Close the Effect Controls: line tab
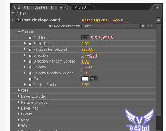Image resolution: width=166 pixels, height=131 pixels. [66, 8]
